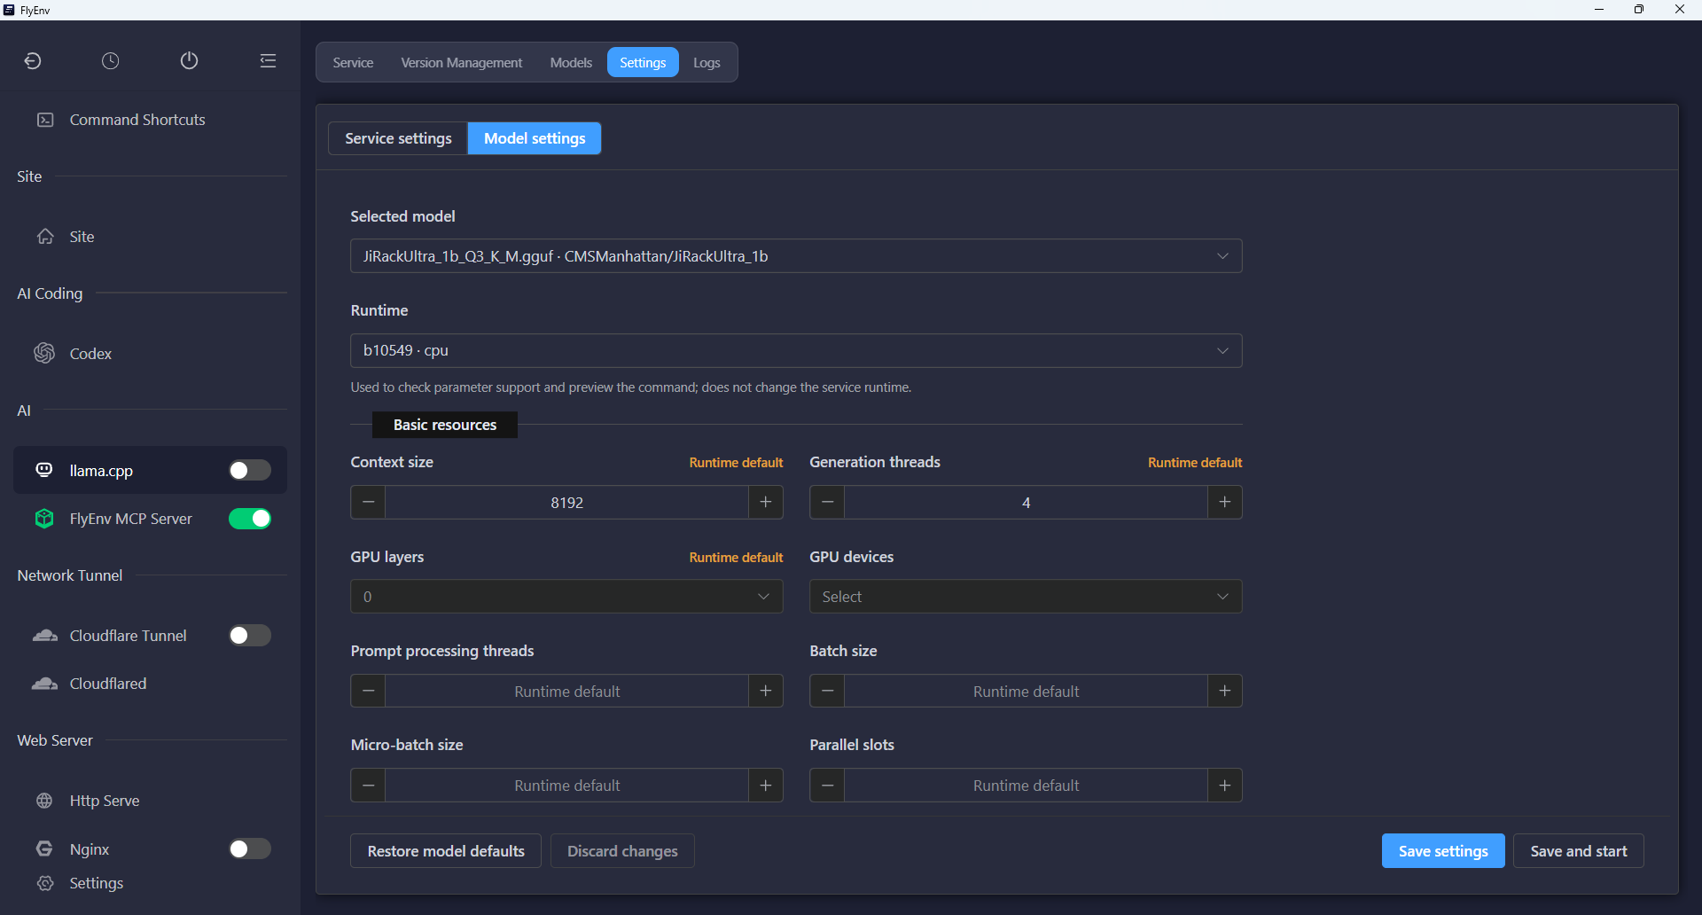Open the Http Serve globe icon
This screenshot has height=915, width=1702.
44,801
